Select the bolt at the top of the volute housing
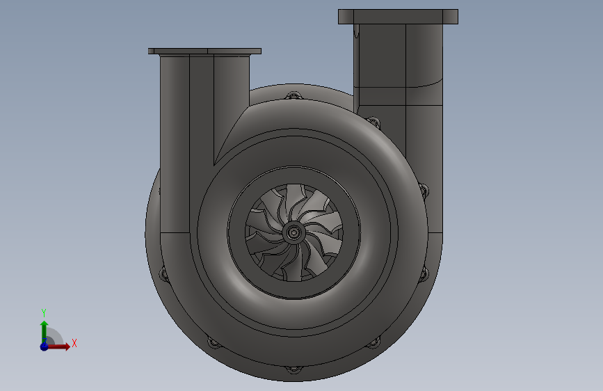603x391 pixels. click(294, 95)
